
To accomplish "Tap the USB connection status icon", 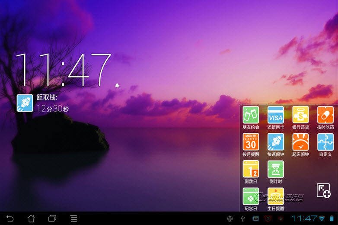I will (x=243, y=219).
